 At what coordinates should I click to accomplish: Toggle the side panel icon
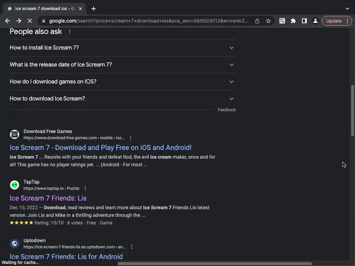[304, 21]
